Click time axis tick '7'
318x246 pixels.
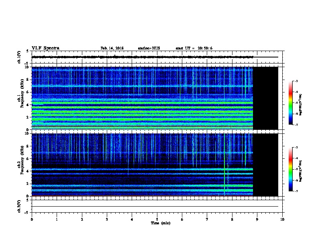[207, 219]
